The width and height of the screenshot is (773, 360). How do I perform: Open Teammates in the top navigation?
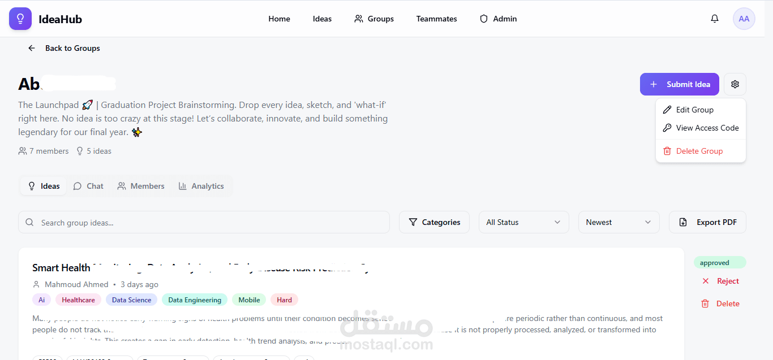click(436, 19)
